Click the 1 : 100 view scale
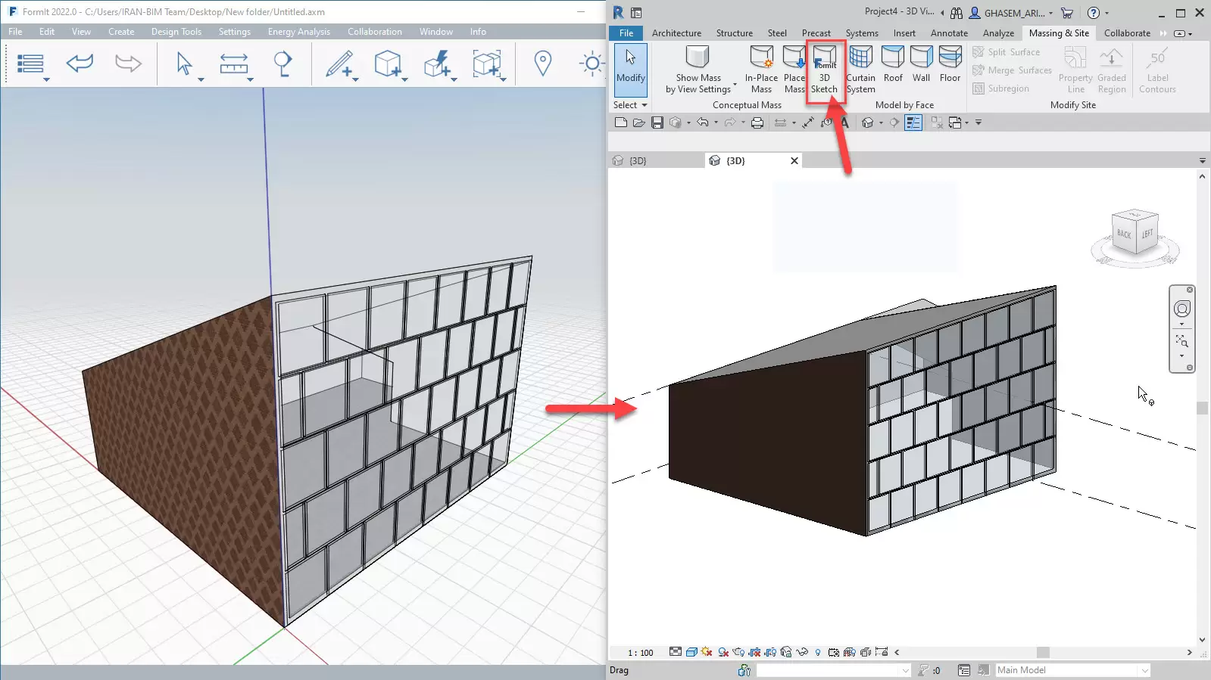This screenshot has width=1211, height=680. click(640, 653)
